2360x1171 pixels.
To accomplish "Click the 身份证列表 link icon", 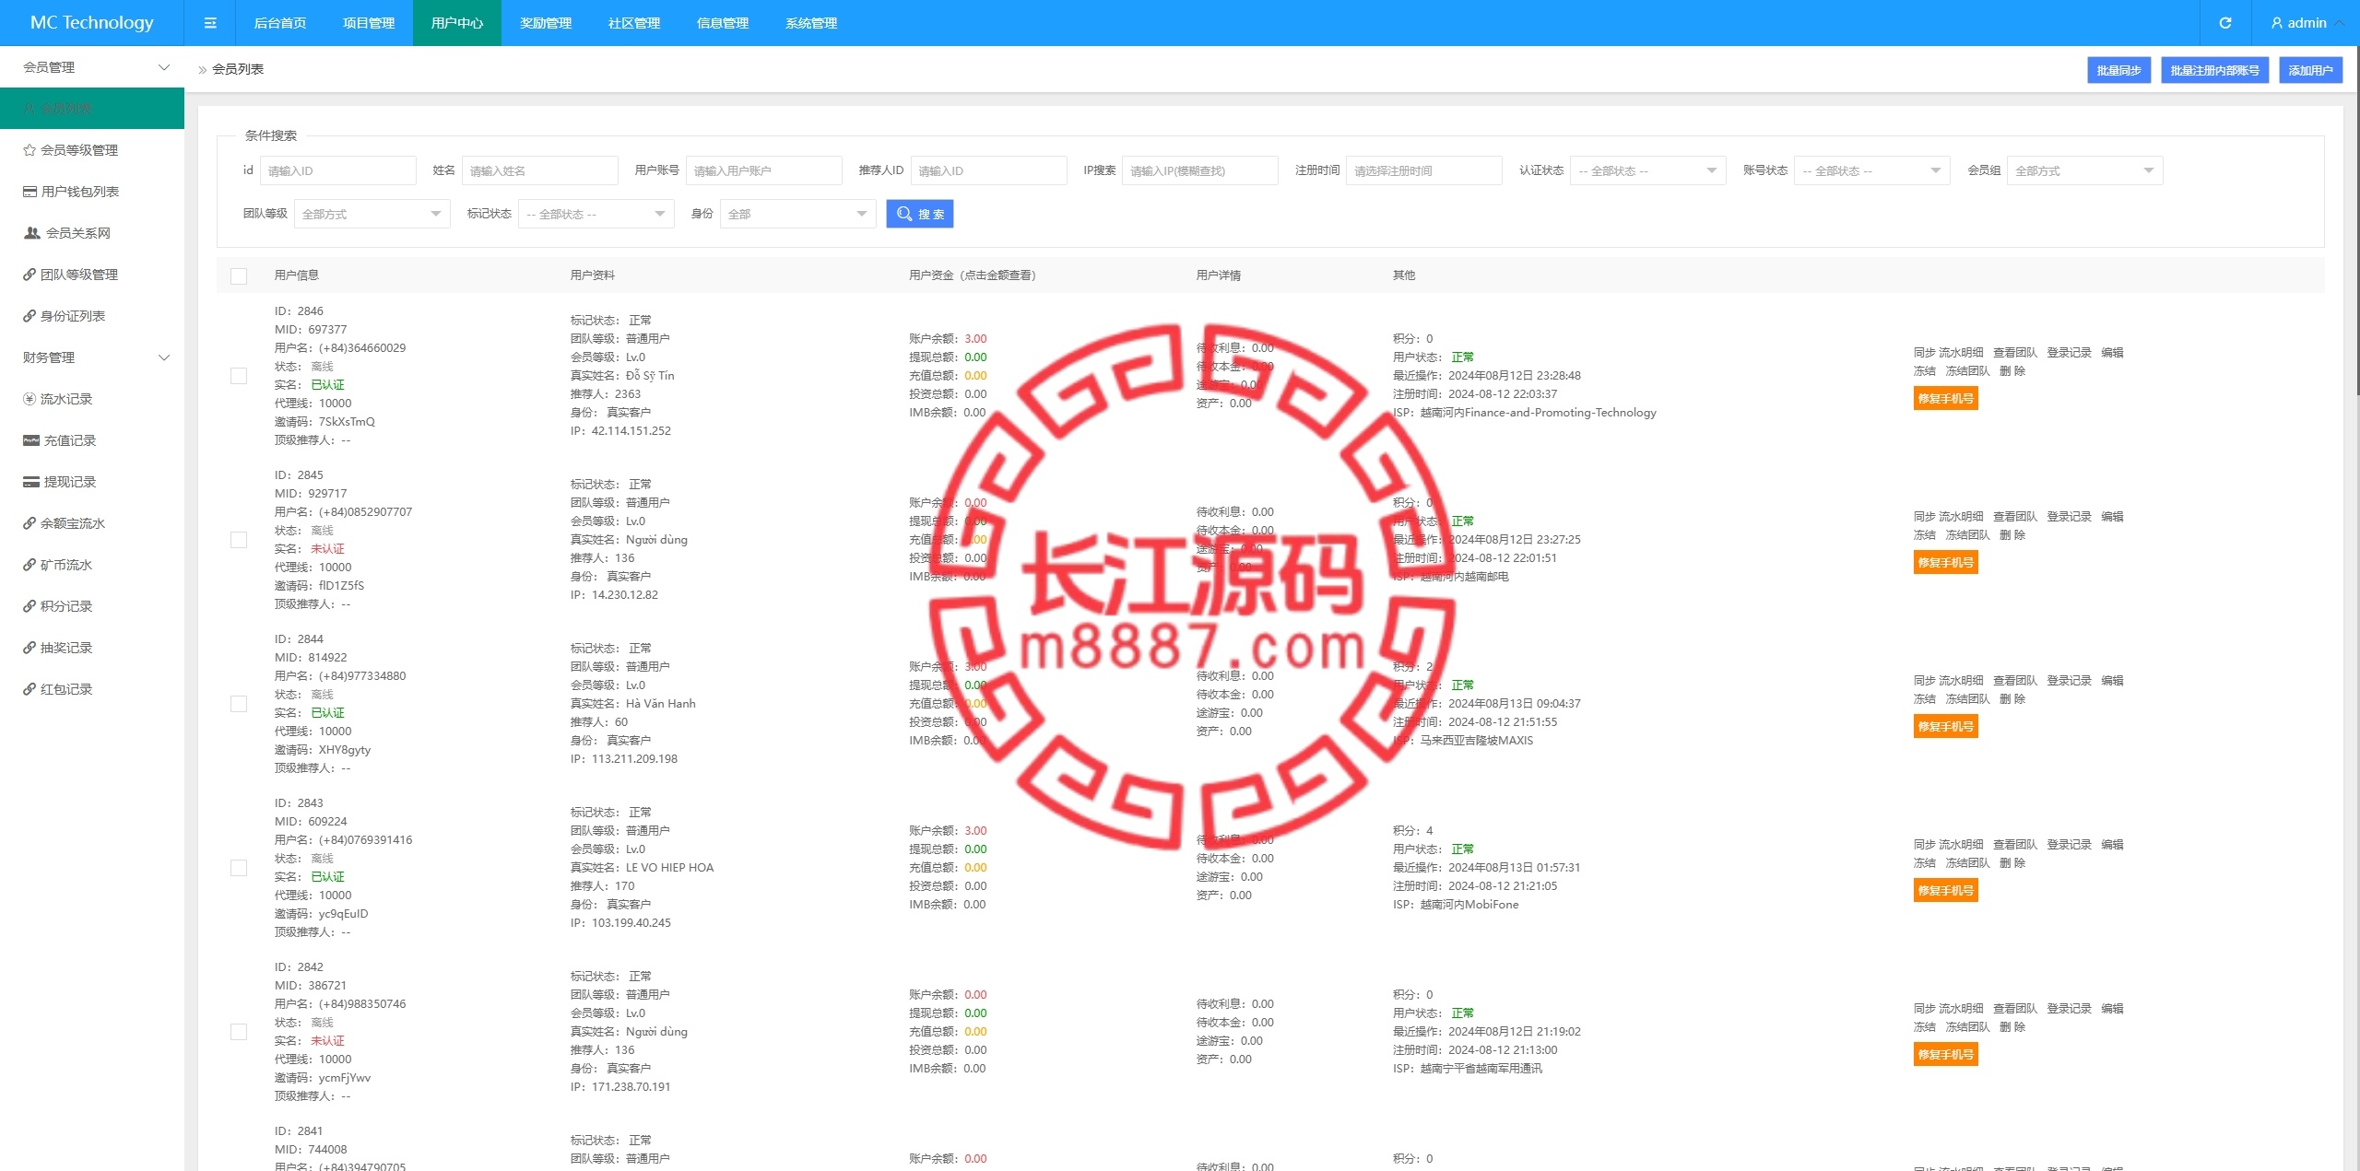I will [x=29, y=316].
